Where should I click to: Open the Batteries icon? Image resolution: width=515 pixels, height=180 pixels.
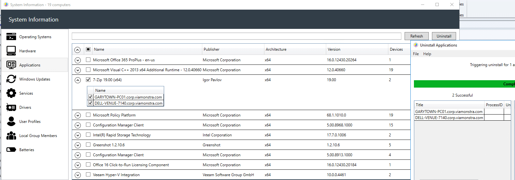click(11, 150)
